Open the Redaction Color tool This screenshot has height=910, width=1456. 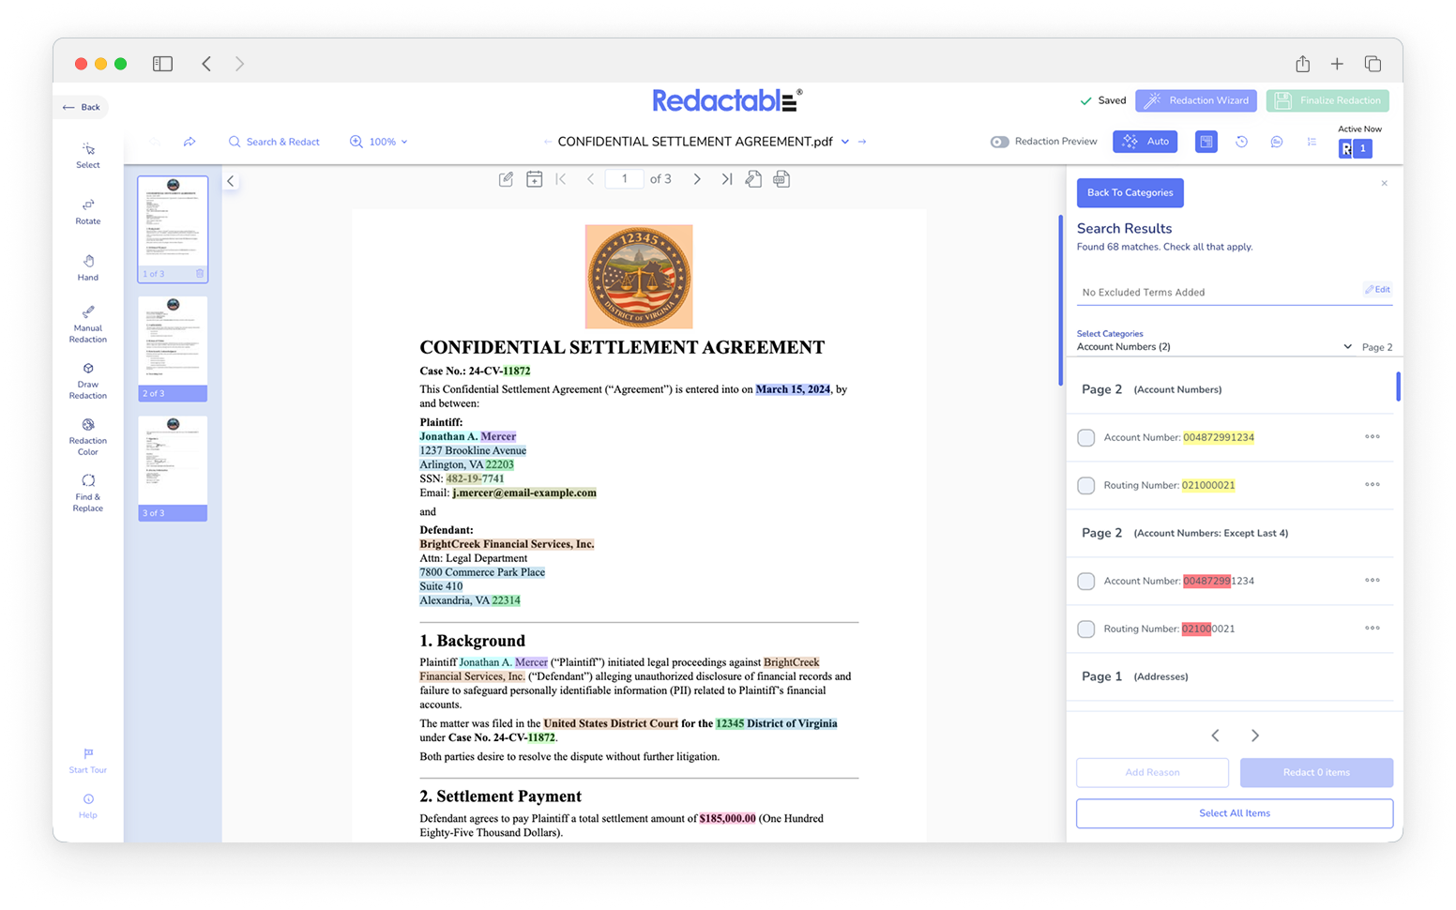pyautogui.click(x=88, y=437)
